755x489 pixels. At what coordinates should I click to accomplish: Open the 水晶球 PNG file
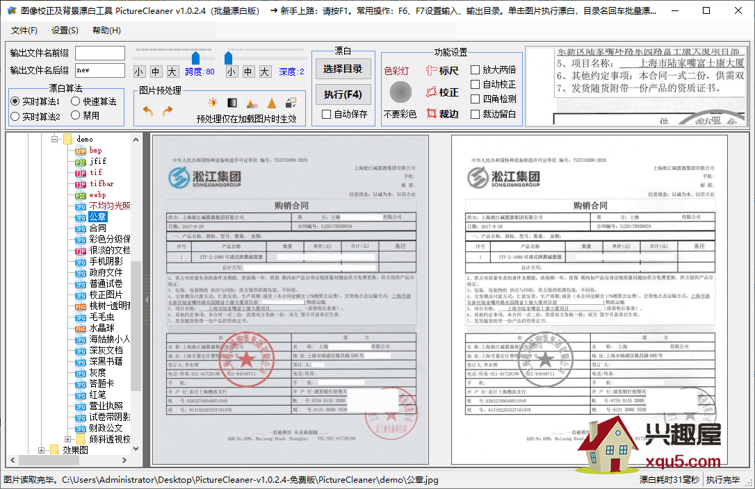(x=102, y=328)
